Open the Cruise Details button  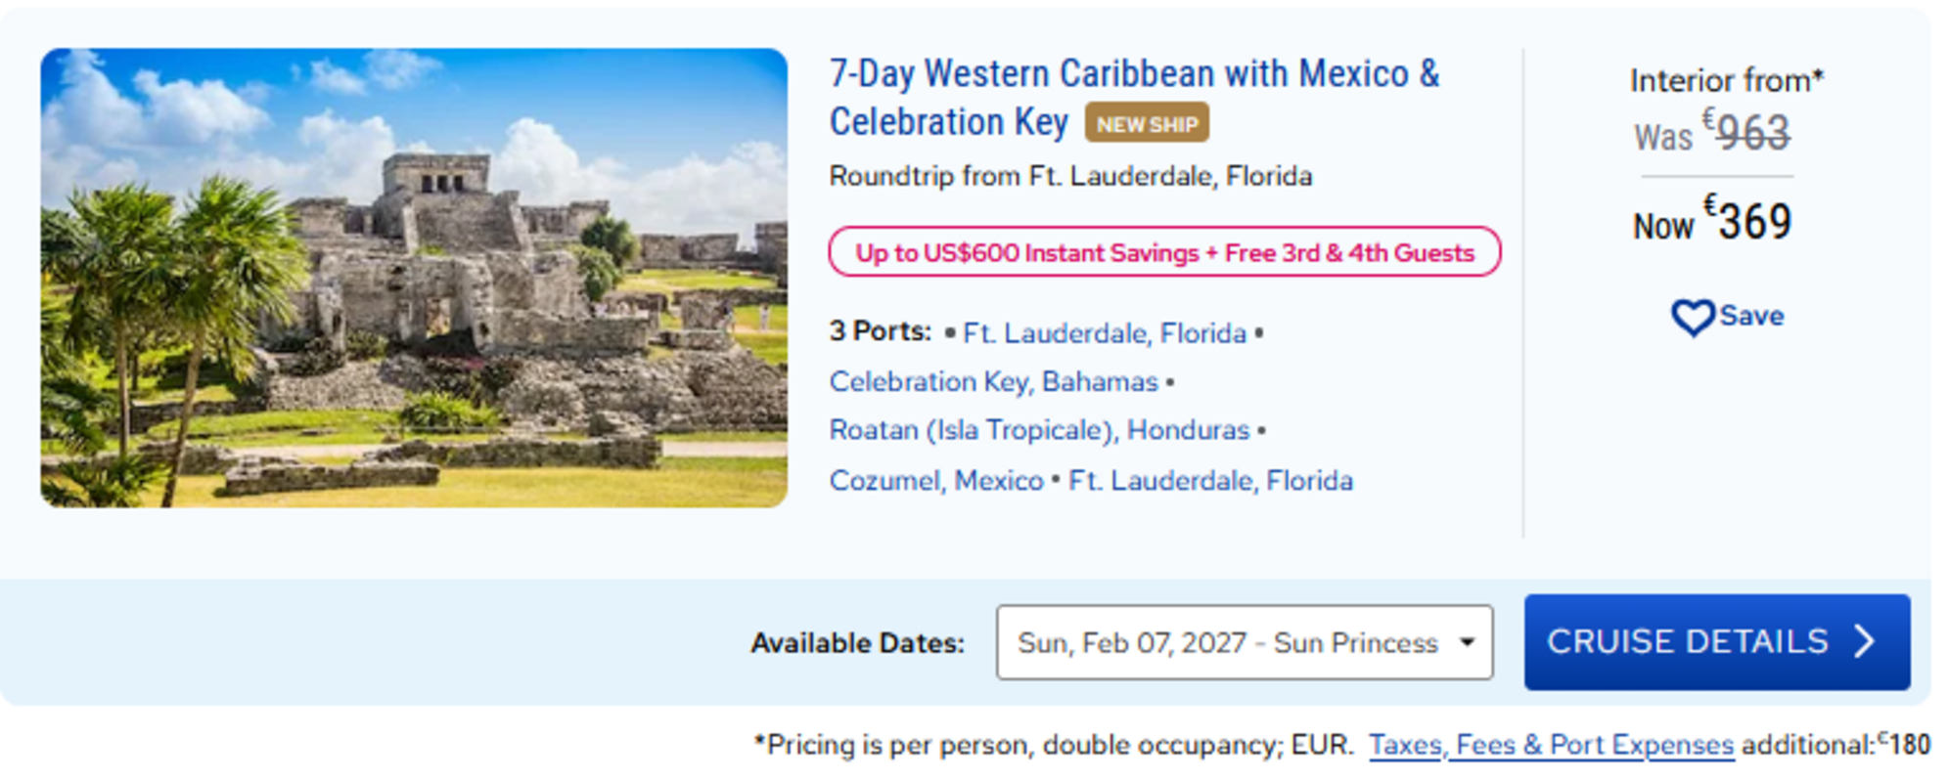click(x=1716, y=642)
